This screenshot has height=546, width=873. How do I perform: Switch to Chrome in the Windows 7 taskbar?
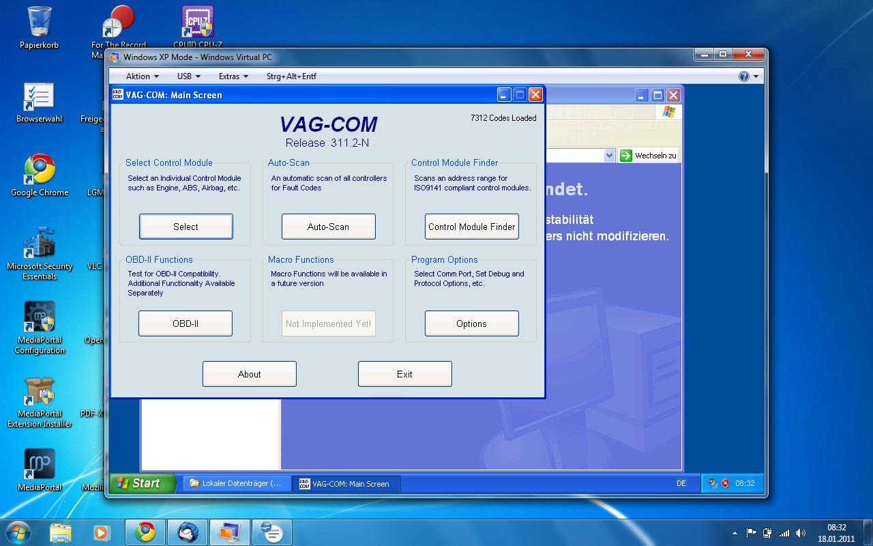(x=145, y=532)
